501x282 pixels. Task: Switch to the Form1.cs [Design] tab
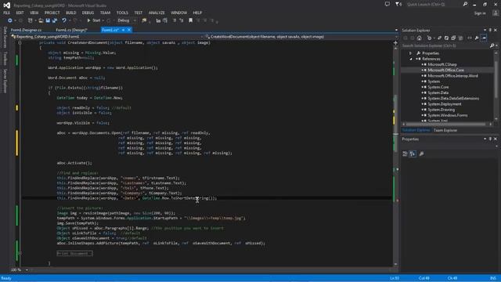(71, 30)
